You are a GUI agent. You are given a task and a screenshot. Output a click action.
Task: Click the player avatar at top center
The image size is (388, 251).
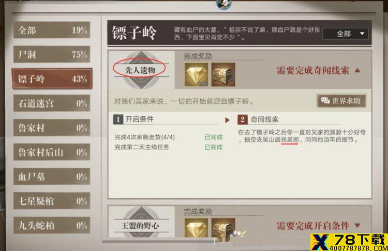click(x=224, y=5)
